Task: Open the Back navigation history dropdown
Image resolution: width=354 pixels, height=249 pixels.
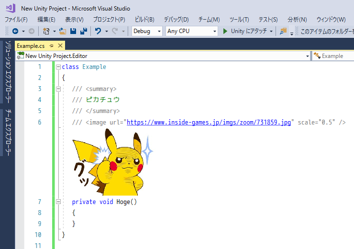Action: coord(23,31)
